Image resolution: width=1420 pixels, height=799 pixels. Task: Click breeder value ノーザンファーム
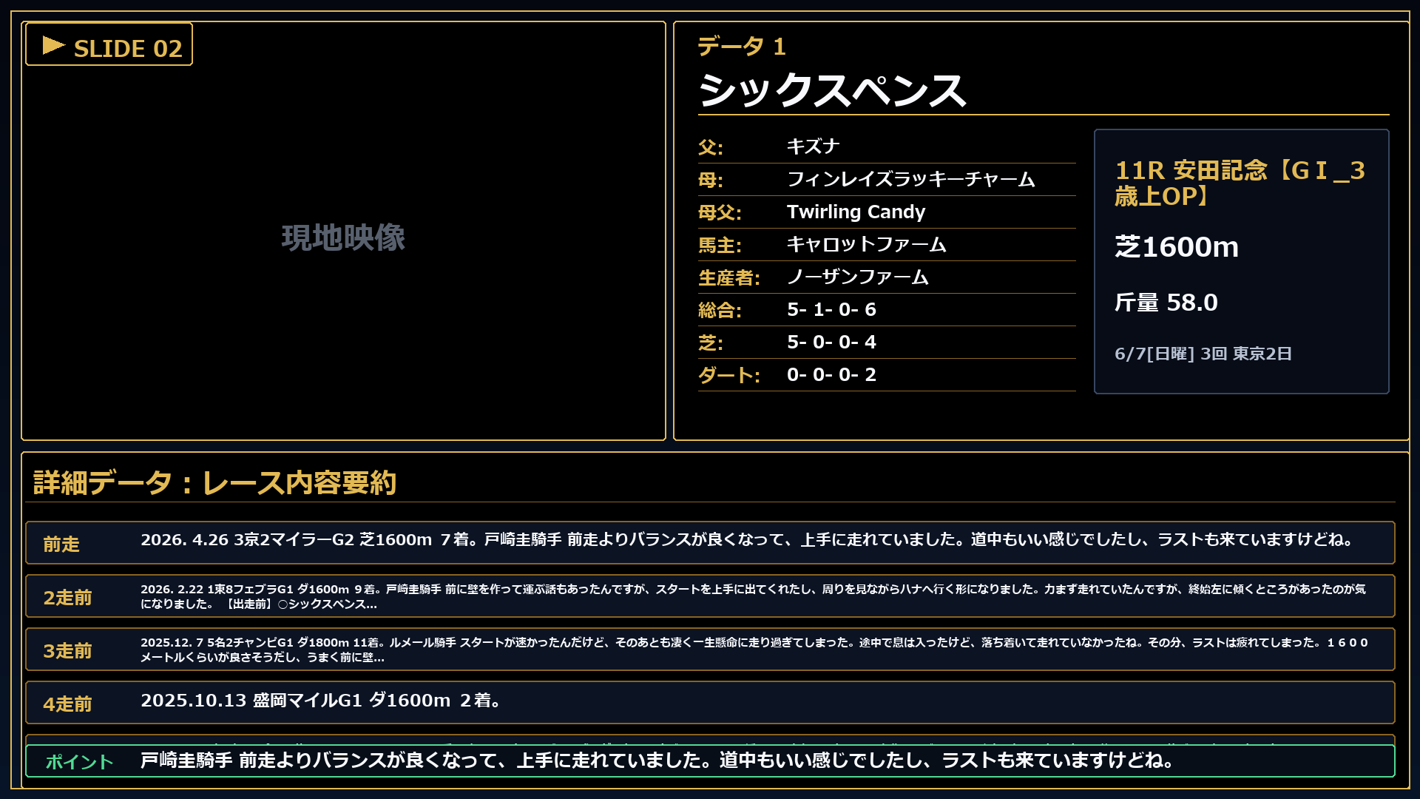coord(858,277)
